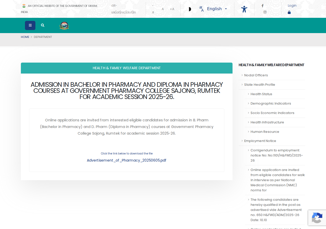Click the Health & Family Welfare Department header
This screenshot has height=229, width=326.
[x=127, y=68]
